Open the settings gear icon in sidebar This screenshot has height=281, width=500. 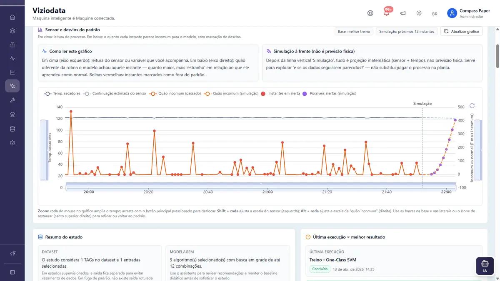12,143
